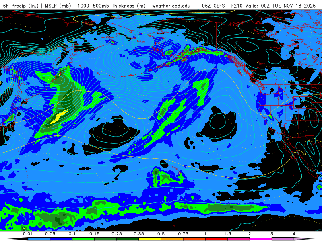
Task: Click the darkest green 0.25–0.35 colorbar segment
Action: pos(128,239)
